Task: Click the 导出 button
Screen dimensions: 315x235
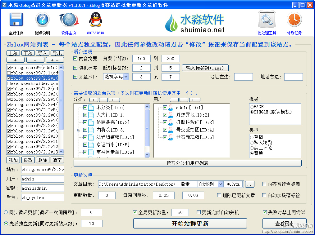Action: (x=57, y=53)
